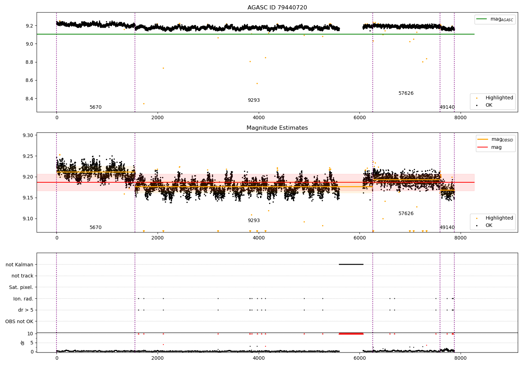Select the 'Sat. pixel.' row label
This screenshot has width=523, height=366.
(21, 288)
